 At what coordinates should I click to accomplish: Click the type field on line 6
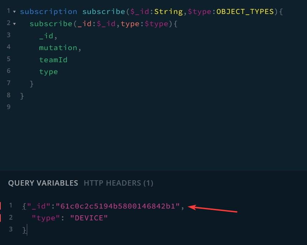tap(48, 71)
